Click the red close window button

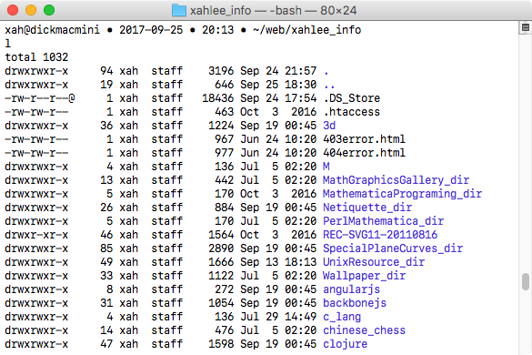pos(13,10)
